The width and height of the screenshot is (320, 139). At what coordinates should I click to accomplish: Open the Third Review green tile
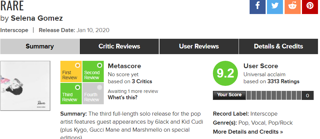pos(71,94)
